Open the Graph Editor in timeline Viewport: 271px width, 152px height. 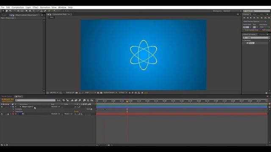(x=92, y=100)
